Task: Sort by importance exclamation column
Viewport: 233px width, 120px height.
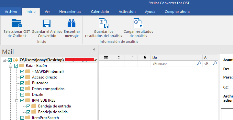Action: (x=119, y=58)
